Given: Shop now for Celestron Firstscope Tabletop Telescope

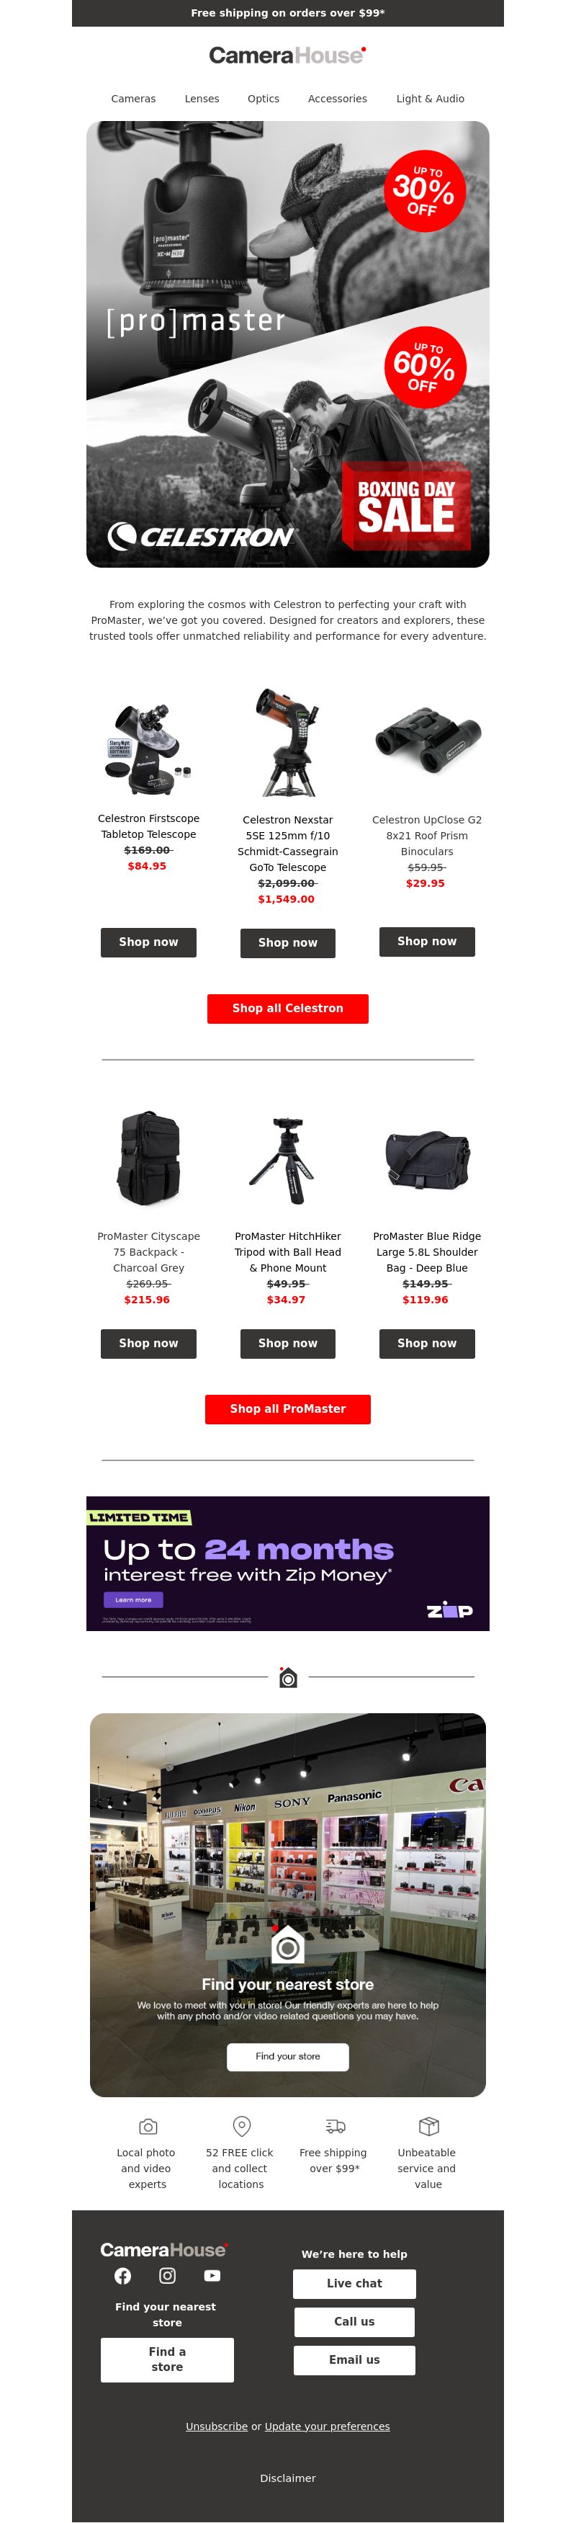Looking at the screenshot, I should (149, 942).
